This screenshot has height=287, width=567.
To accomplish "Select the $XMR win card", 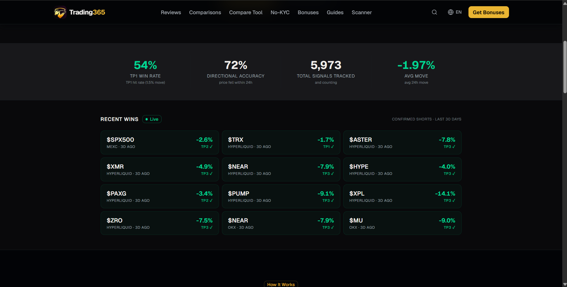I will 160,169.
